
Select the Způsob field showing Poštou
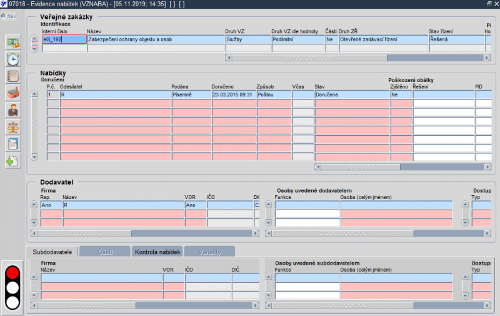tap(273, 95)
